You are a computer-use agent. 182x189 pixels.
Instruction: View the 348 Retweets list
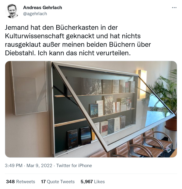(20, 181)
